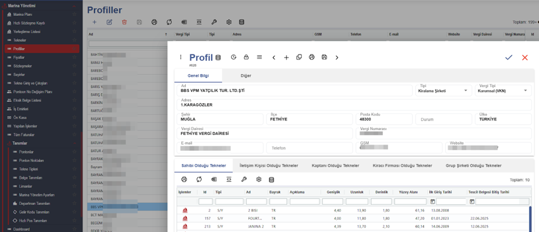Open the Profil three-dot options menu
Image resolution: width=539 pixels, height=232 pixels.
(181, 58)
